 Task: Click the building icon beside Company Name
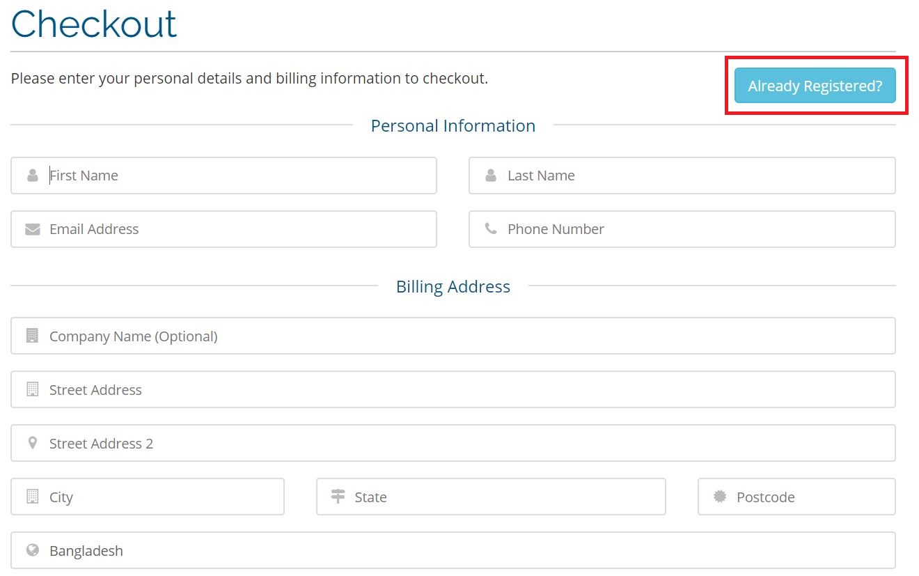(x=32, y=336)
